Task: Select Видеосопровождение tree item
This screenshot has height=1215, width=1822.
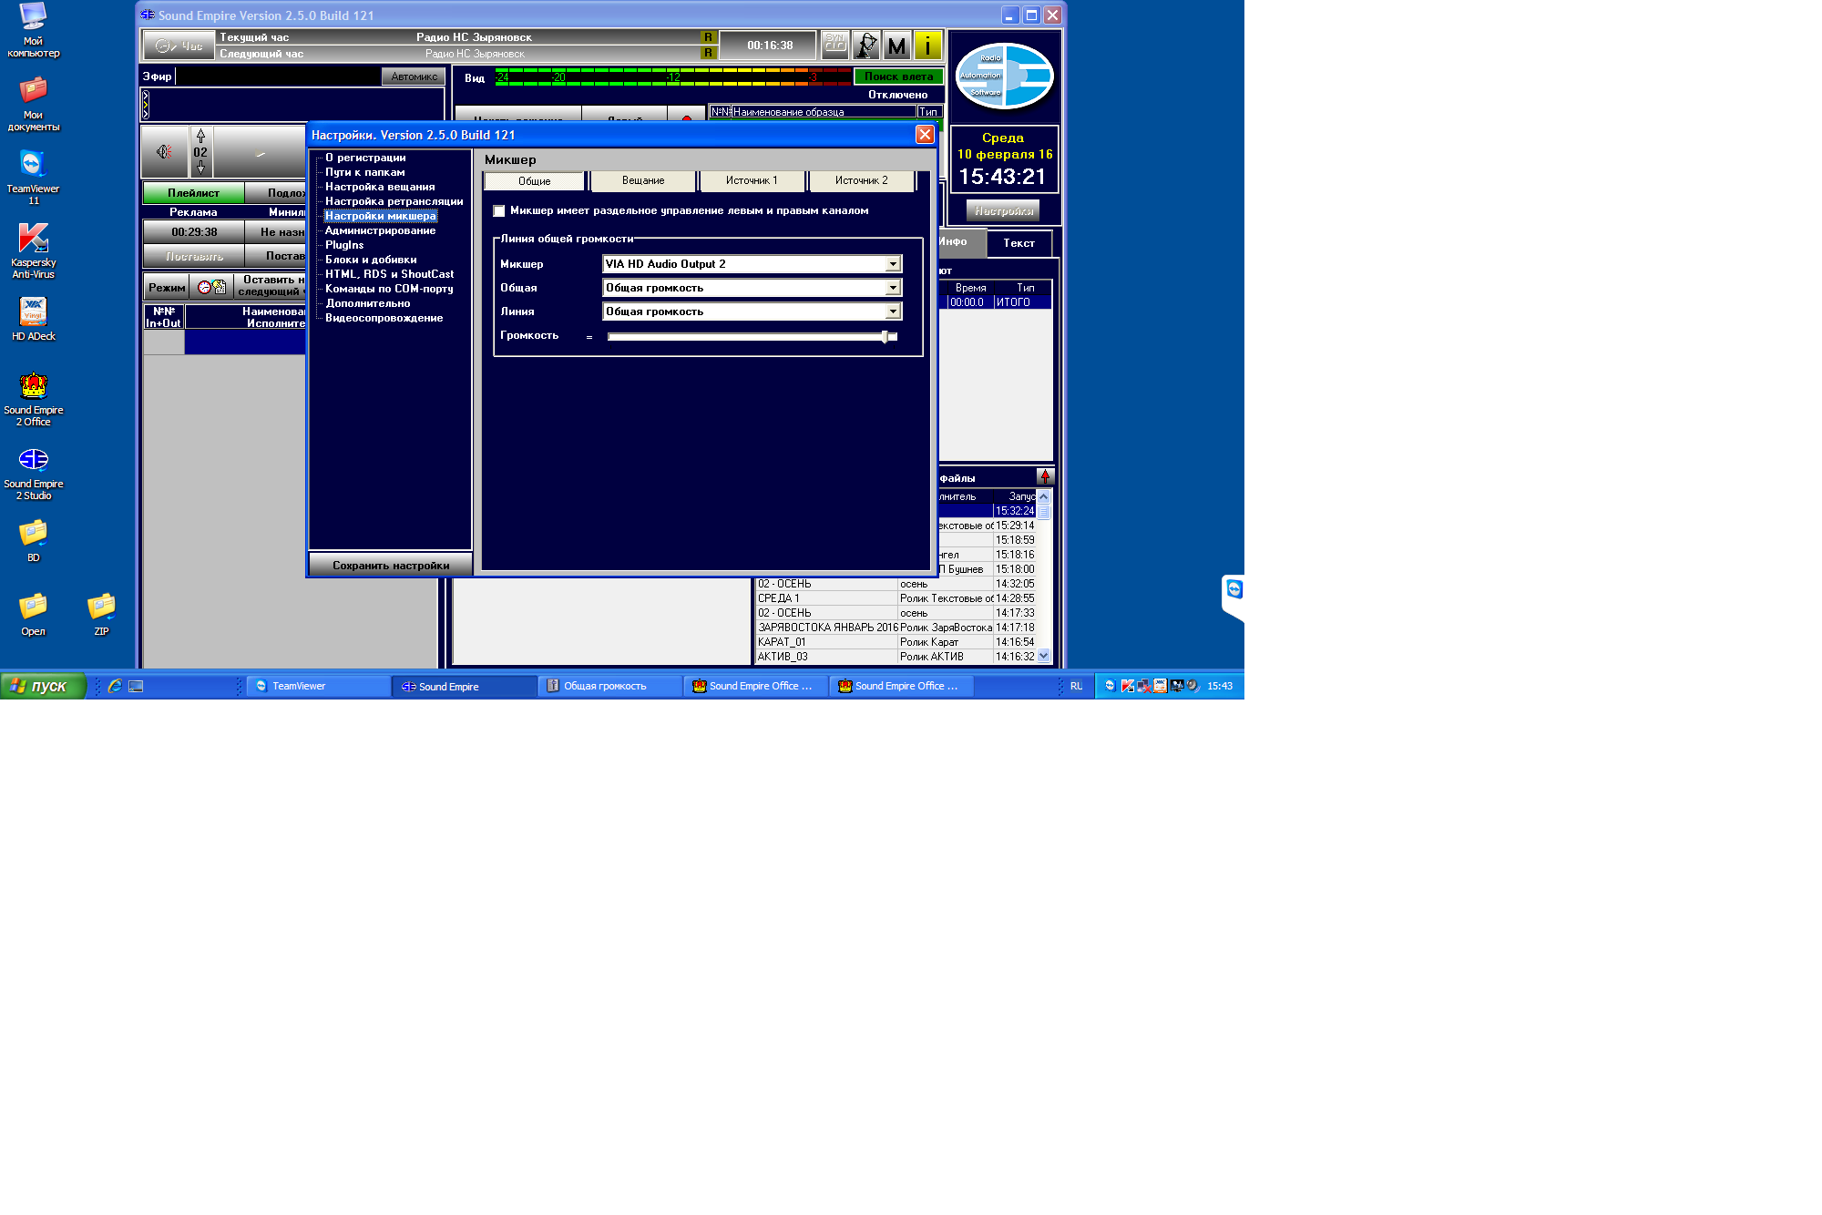Action: (x=384, y=318)
